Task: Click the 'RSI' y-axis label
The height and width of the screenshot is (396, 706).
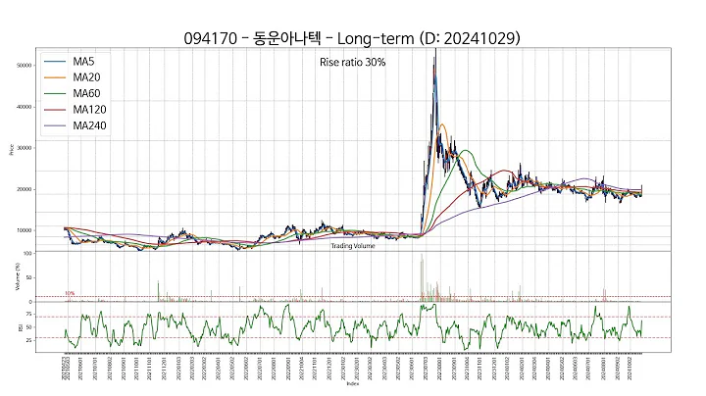Action: pos(21,328)
